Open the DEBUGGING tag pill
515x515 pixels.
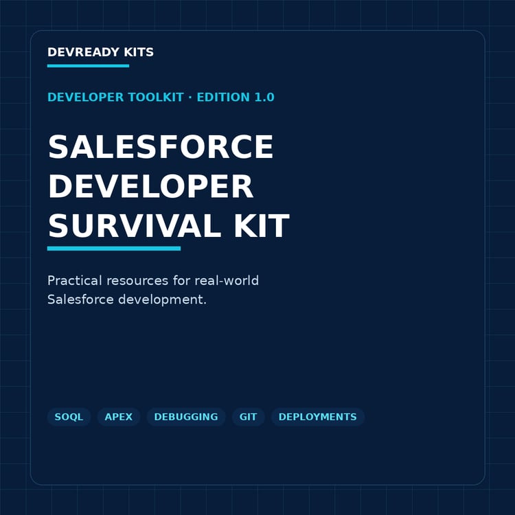point(186,417)
